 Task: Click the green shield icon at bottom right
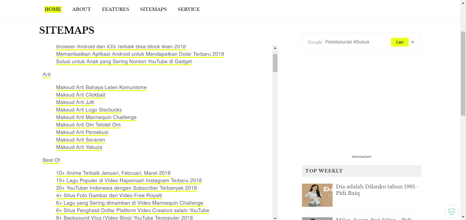pyautogui.click(x=452, y=211)
